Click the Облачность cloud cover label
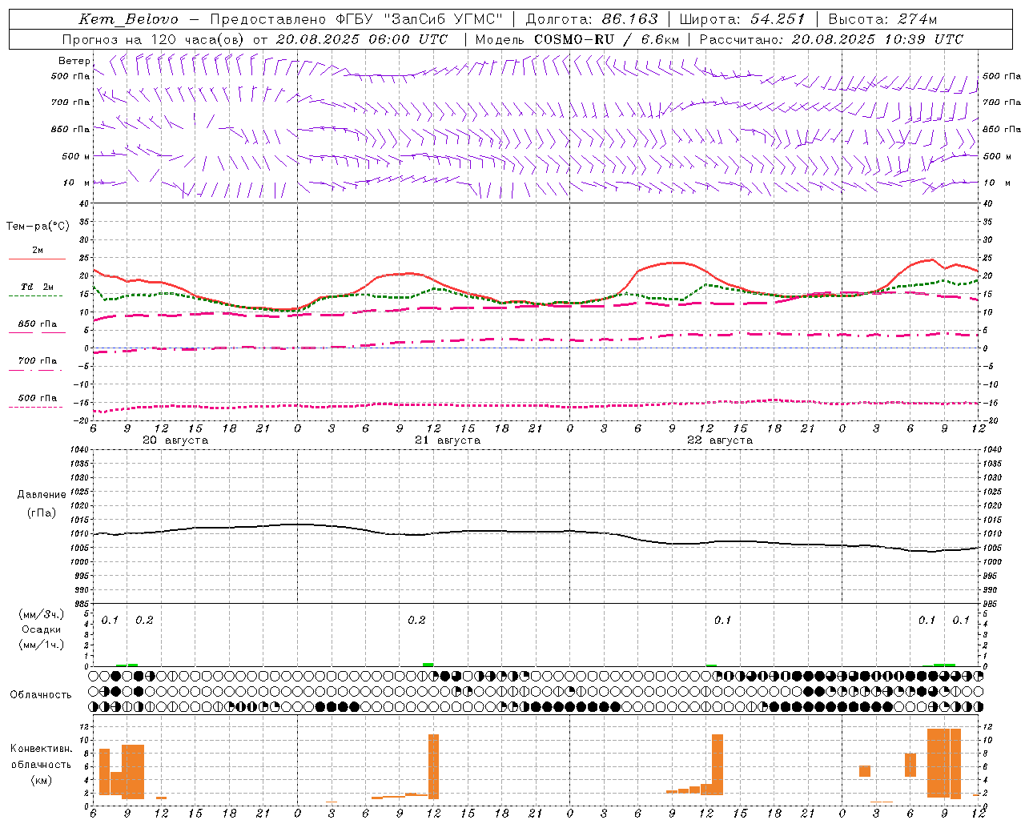This screenshot has width=1025, height=820. point(41,695)
